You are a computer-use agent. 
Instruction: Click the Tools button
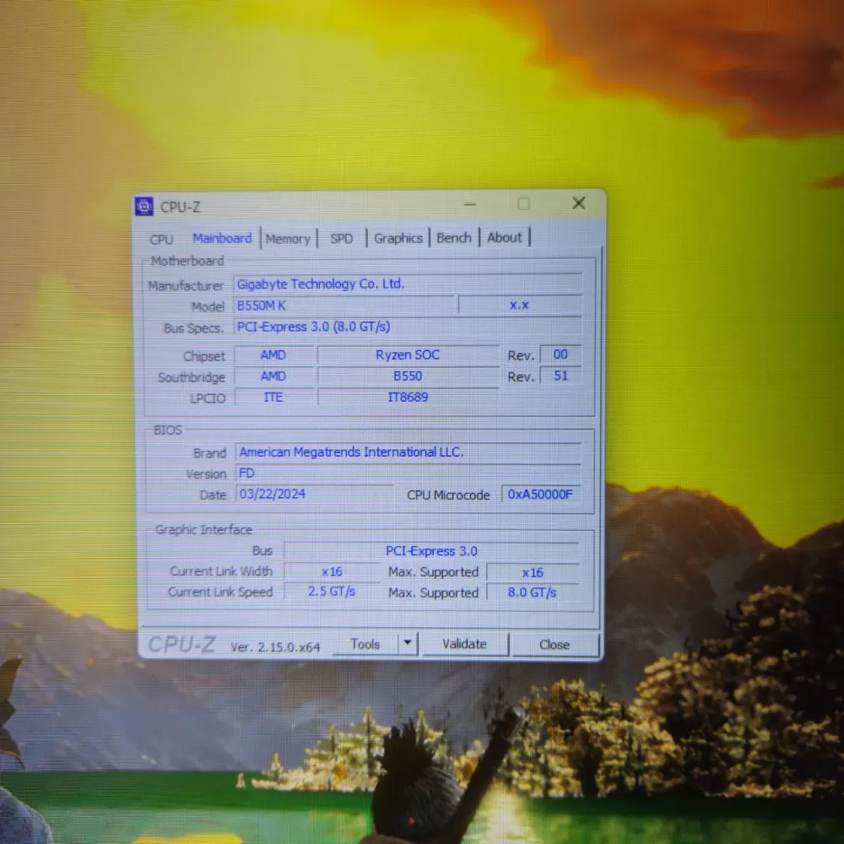pos(365,644)
